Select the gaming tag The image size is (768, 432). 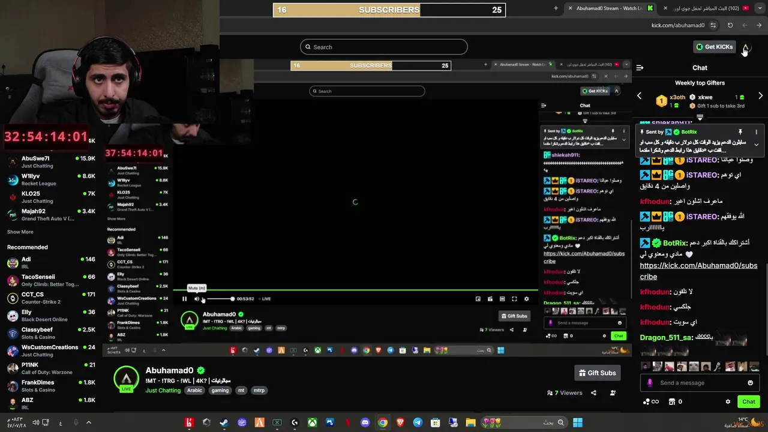tap(220, 391)
